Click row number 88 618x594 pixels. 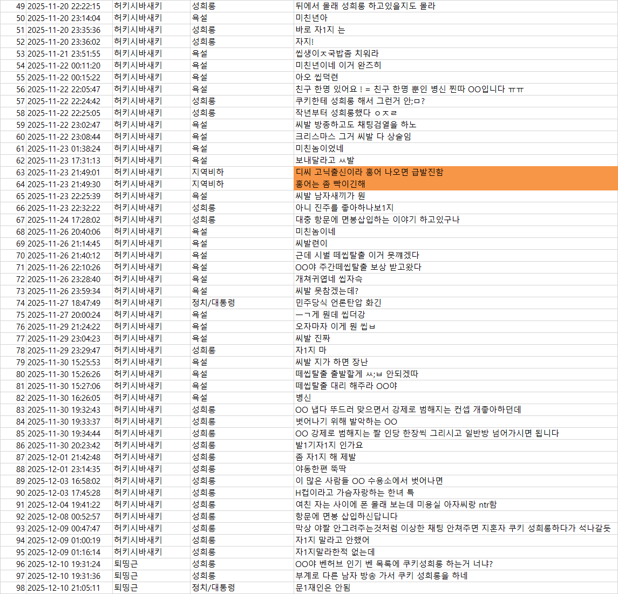click(x=13, y=469)
